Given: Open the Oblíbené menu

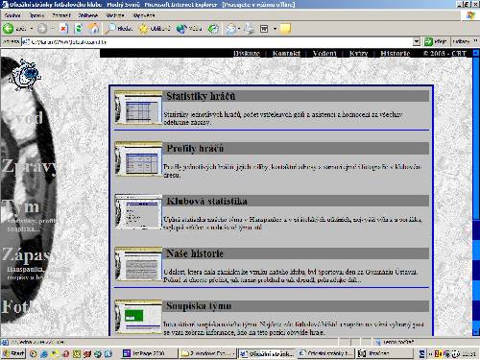Looking at the screenshot, I should pyautogui.click(x=88, y=15).
